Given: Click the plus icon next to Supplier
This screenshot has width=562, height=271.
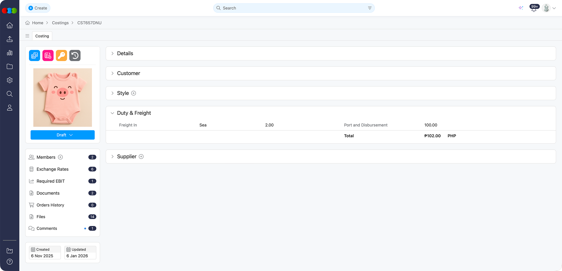Looking at the screenshot, I should (x=141, y=157).
